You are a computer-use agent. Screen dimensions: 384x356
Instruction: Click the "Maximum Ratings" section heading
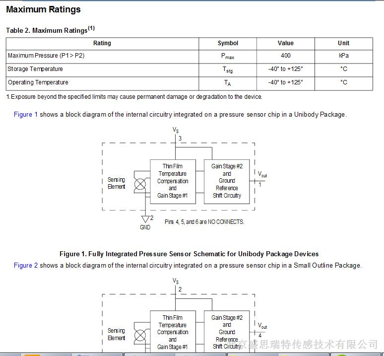coord(43,9)
